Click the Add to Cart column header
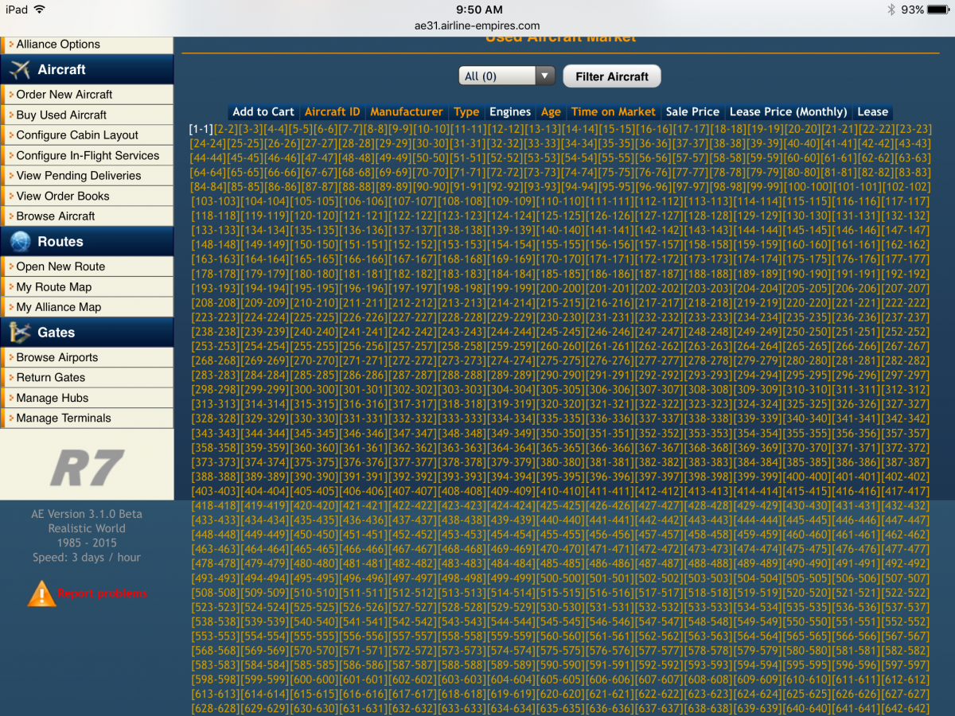955x716 pixels. point(263,112)
